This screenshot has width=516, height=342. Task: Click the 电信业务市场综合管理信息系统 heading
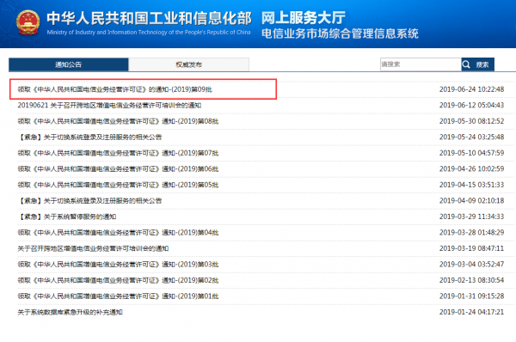pyautogui.click(x=340, y=34)
